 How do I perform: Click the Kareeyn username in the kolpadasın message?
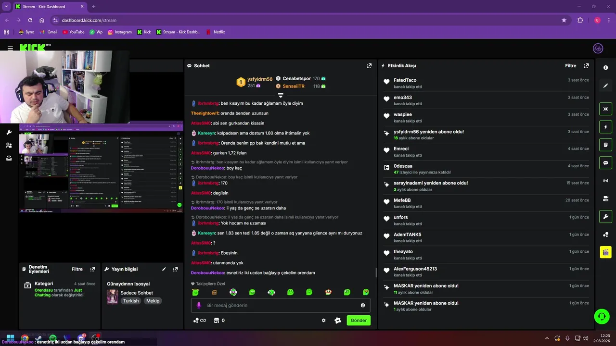click(x=206, y=133)
